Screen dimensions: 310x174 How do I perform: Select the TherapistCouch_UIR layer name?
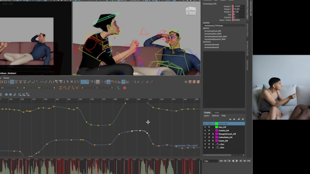pos(227,134)
